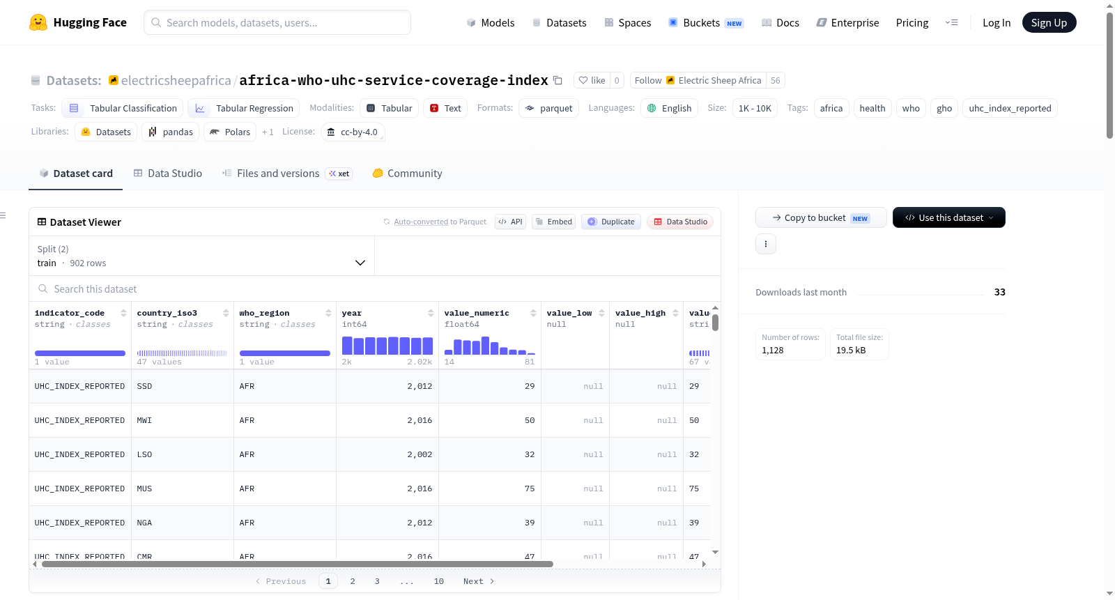Click the Duplicate button
This screenshot has width=1115, height=600.
click(610, 222)
